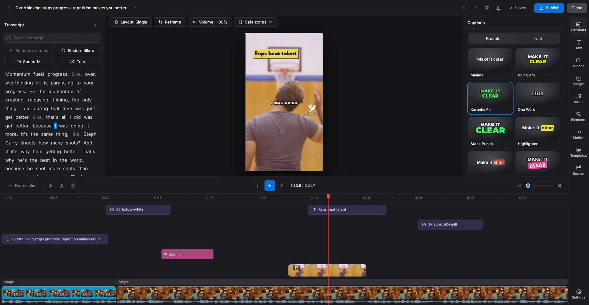This screenshot has width=589, height=305.
Task: Adjust the timeline zoom slider handle
Action: pos(528,186)
